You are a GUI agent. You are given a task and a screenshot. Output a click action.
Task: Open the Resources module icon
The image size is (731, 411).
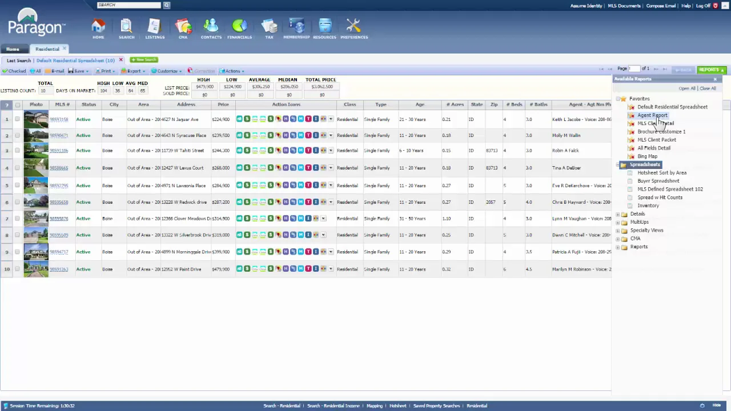tap(324, 29)
